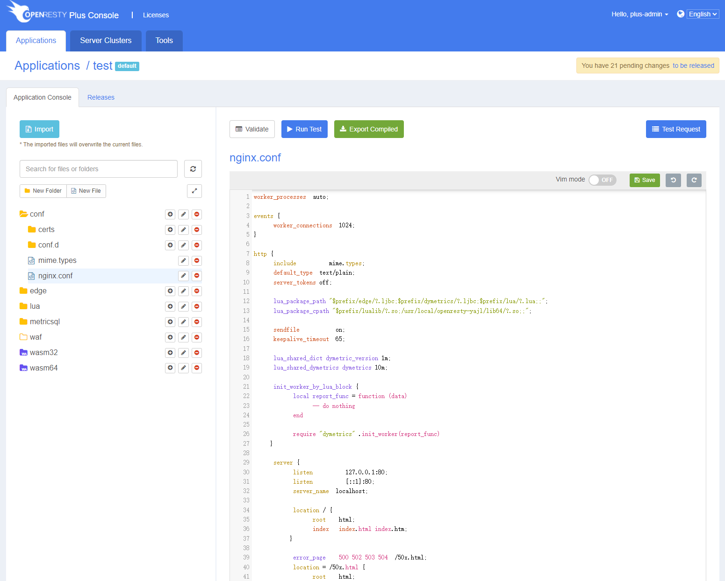
Task: Click the Import button
Action: pos(39,129)
